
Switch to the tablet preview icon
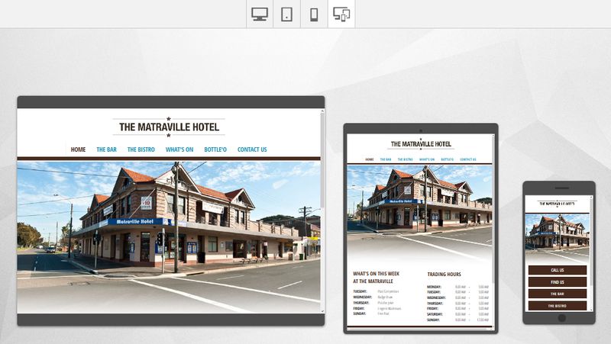pyautogui.click(x=287, y=14)
